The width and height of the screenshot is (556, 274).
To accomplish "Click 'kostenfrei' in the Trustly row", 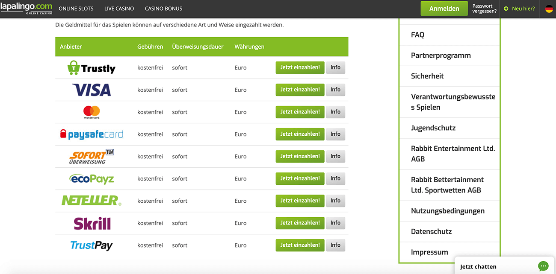I will (150, 68).
